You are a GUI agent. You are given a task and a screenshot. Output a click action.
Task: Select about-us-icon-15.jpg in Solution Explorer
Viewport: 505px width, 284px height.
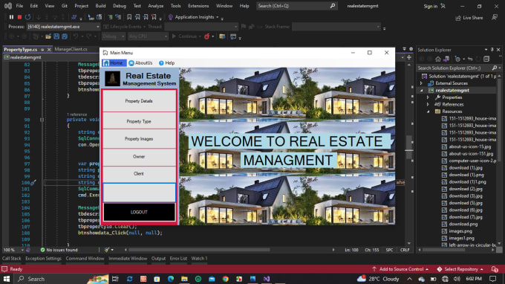coord(470,146)
